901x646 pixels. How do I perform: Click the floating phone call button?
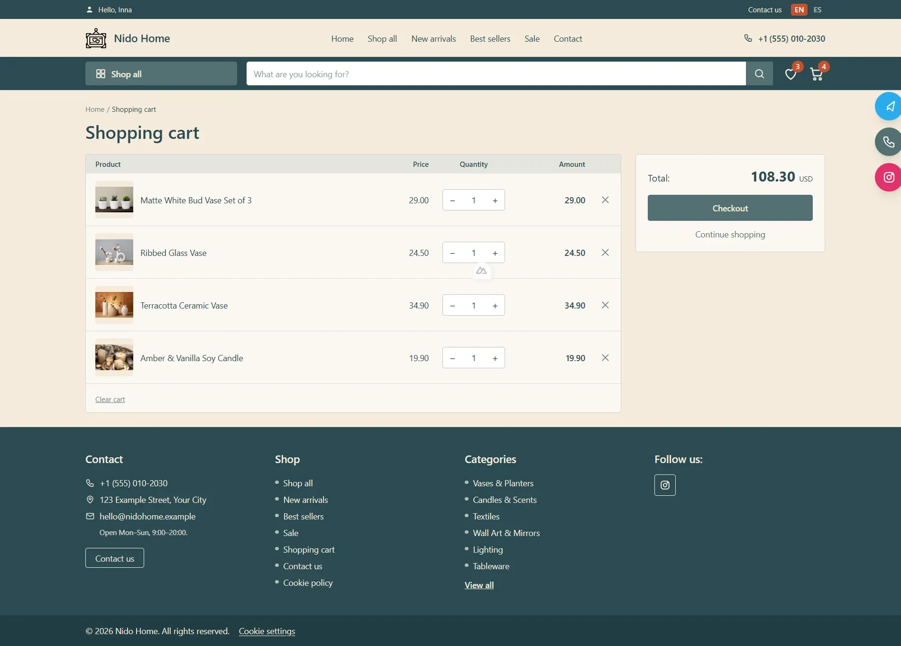(889, 142)
